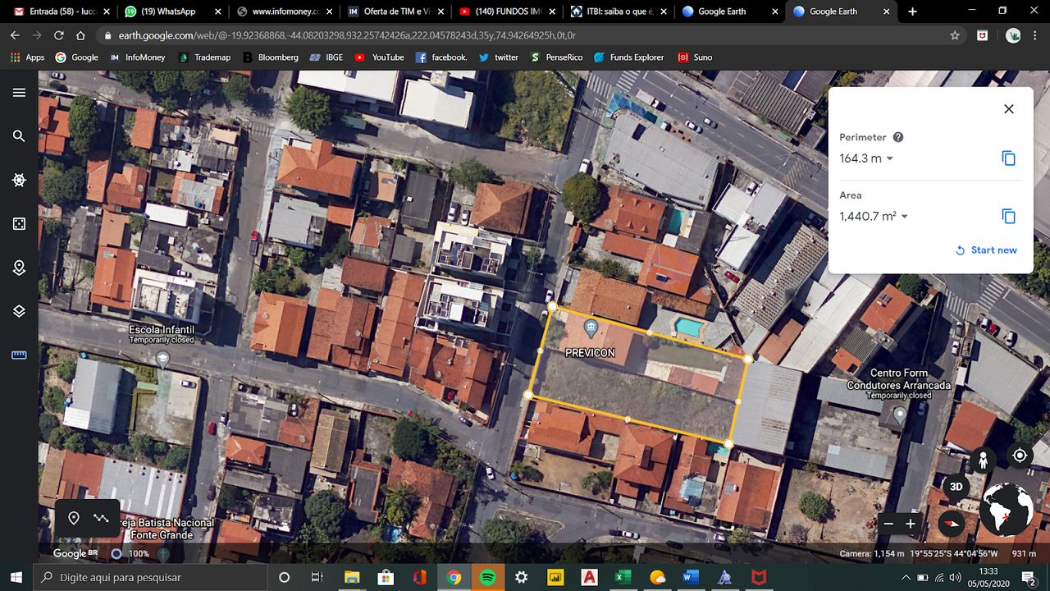Reset orientation with the compass button
The width and height of the screenshot is (1050, 591).
(x=952, y=524)
